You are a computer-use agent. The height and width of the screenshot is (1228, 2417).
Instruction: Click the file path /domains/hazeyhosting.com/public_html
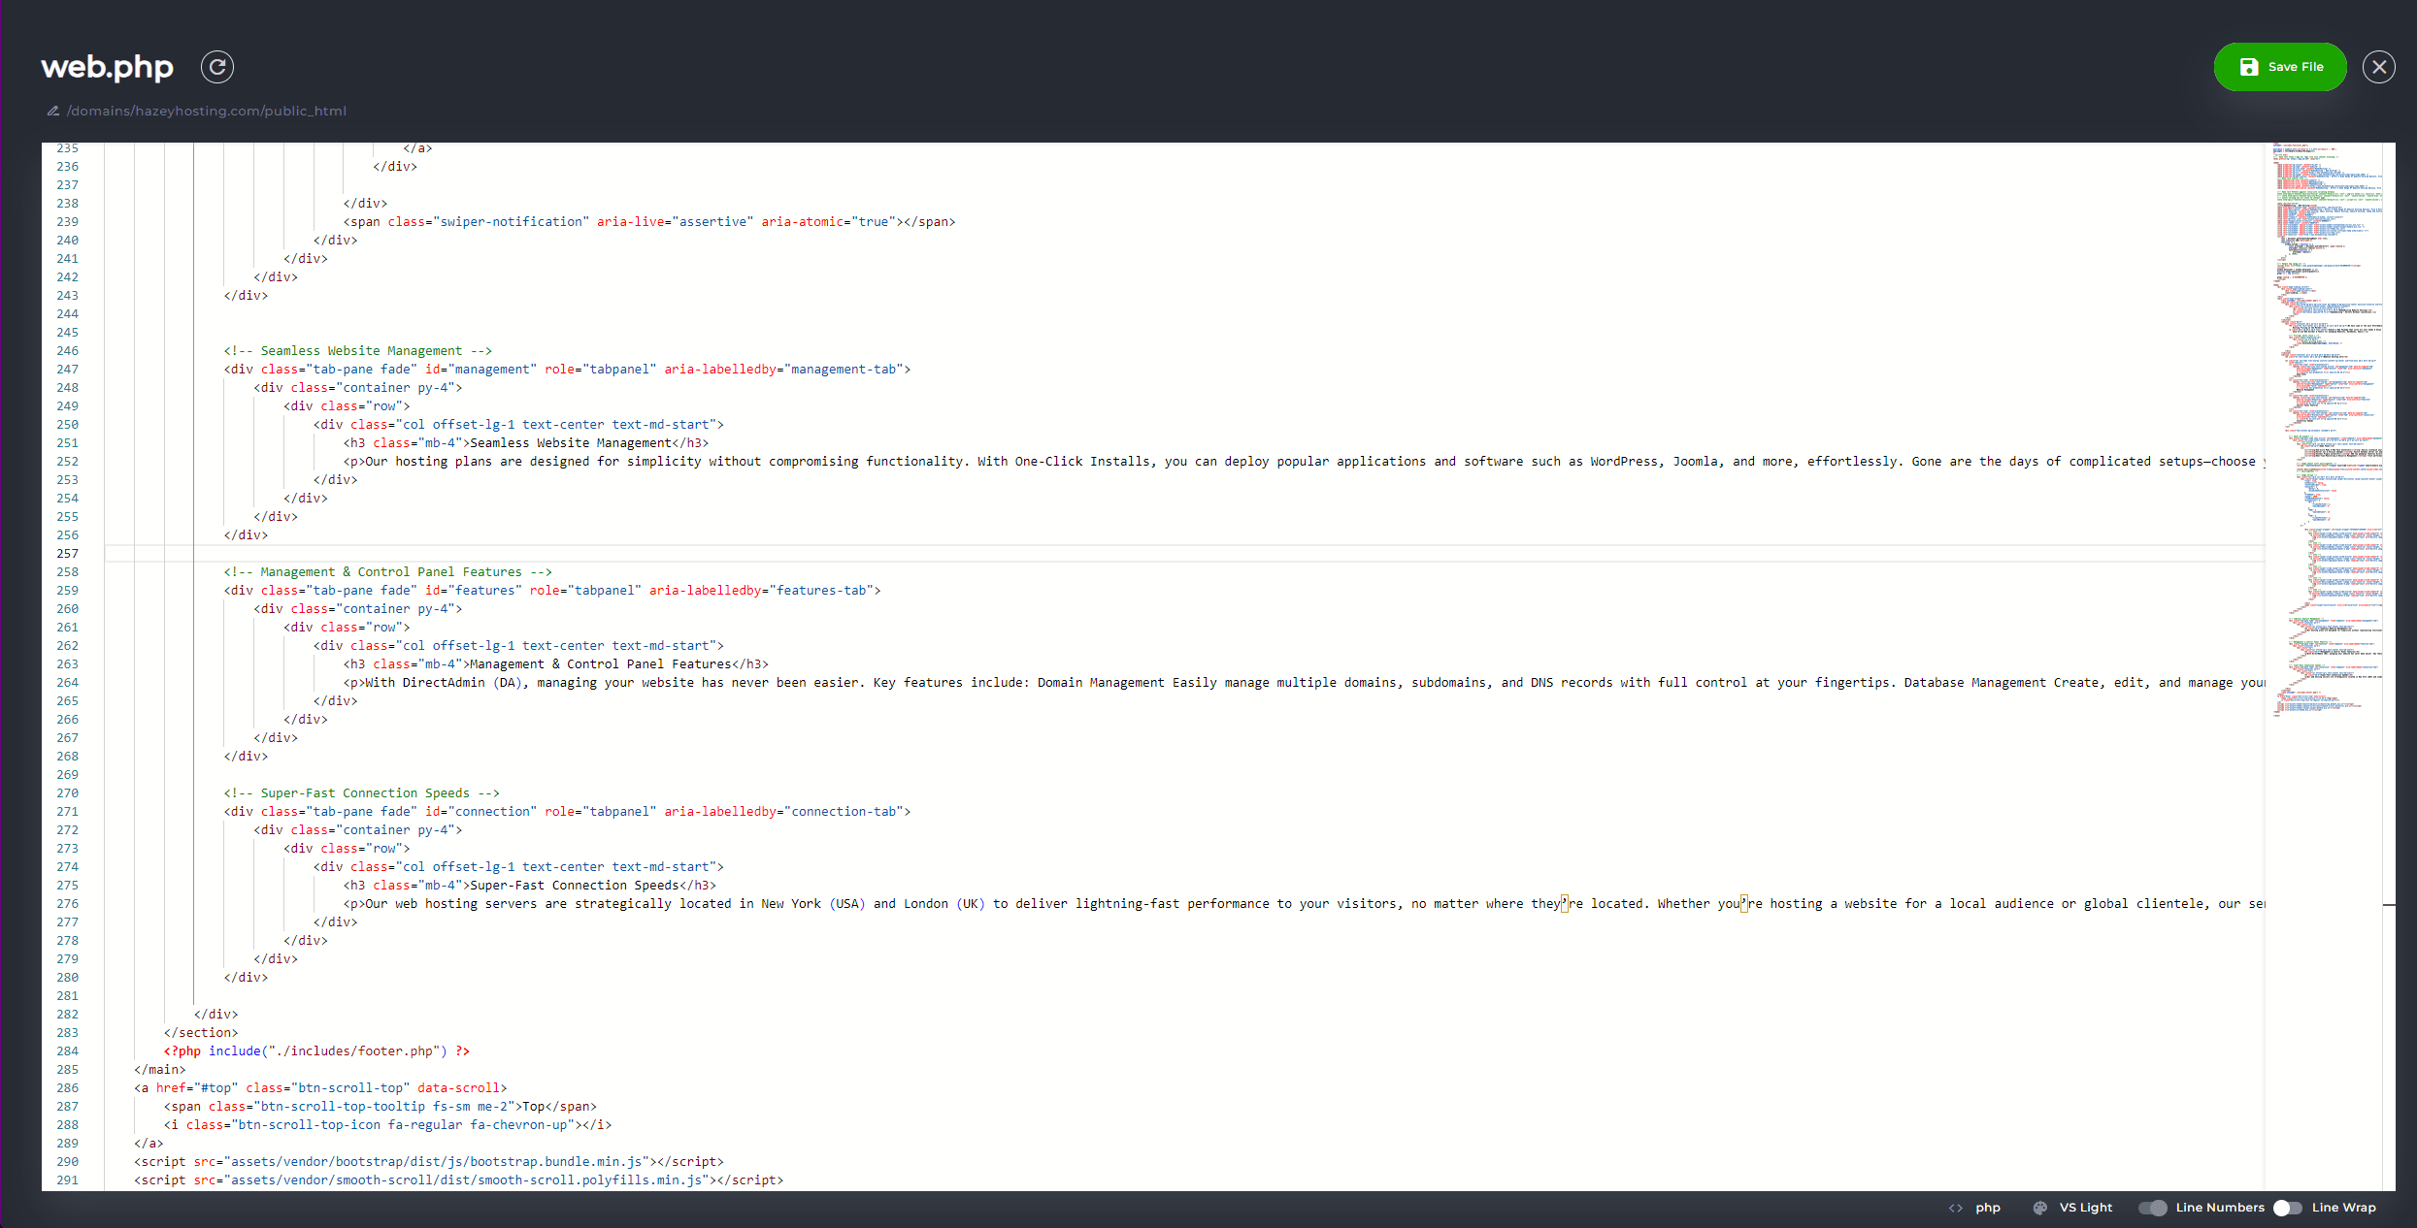[207, 111]
